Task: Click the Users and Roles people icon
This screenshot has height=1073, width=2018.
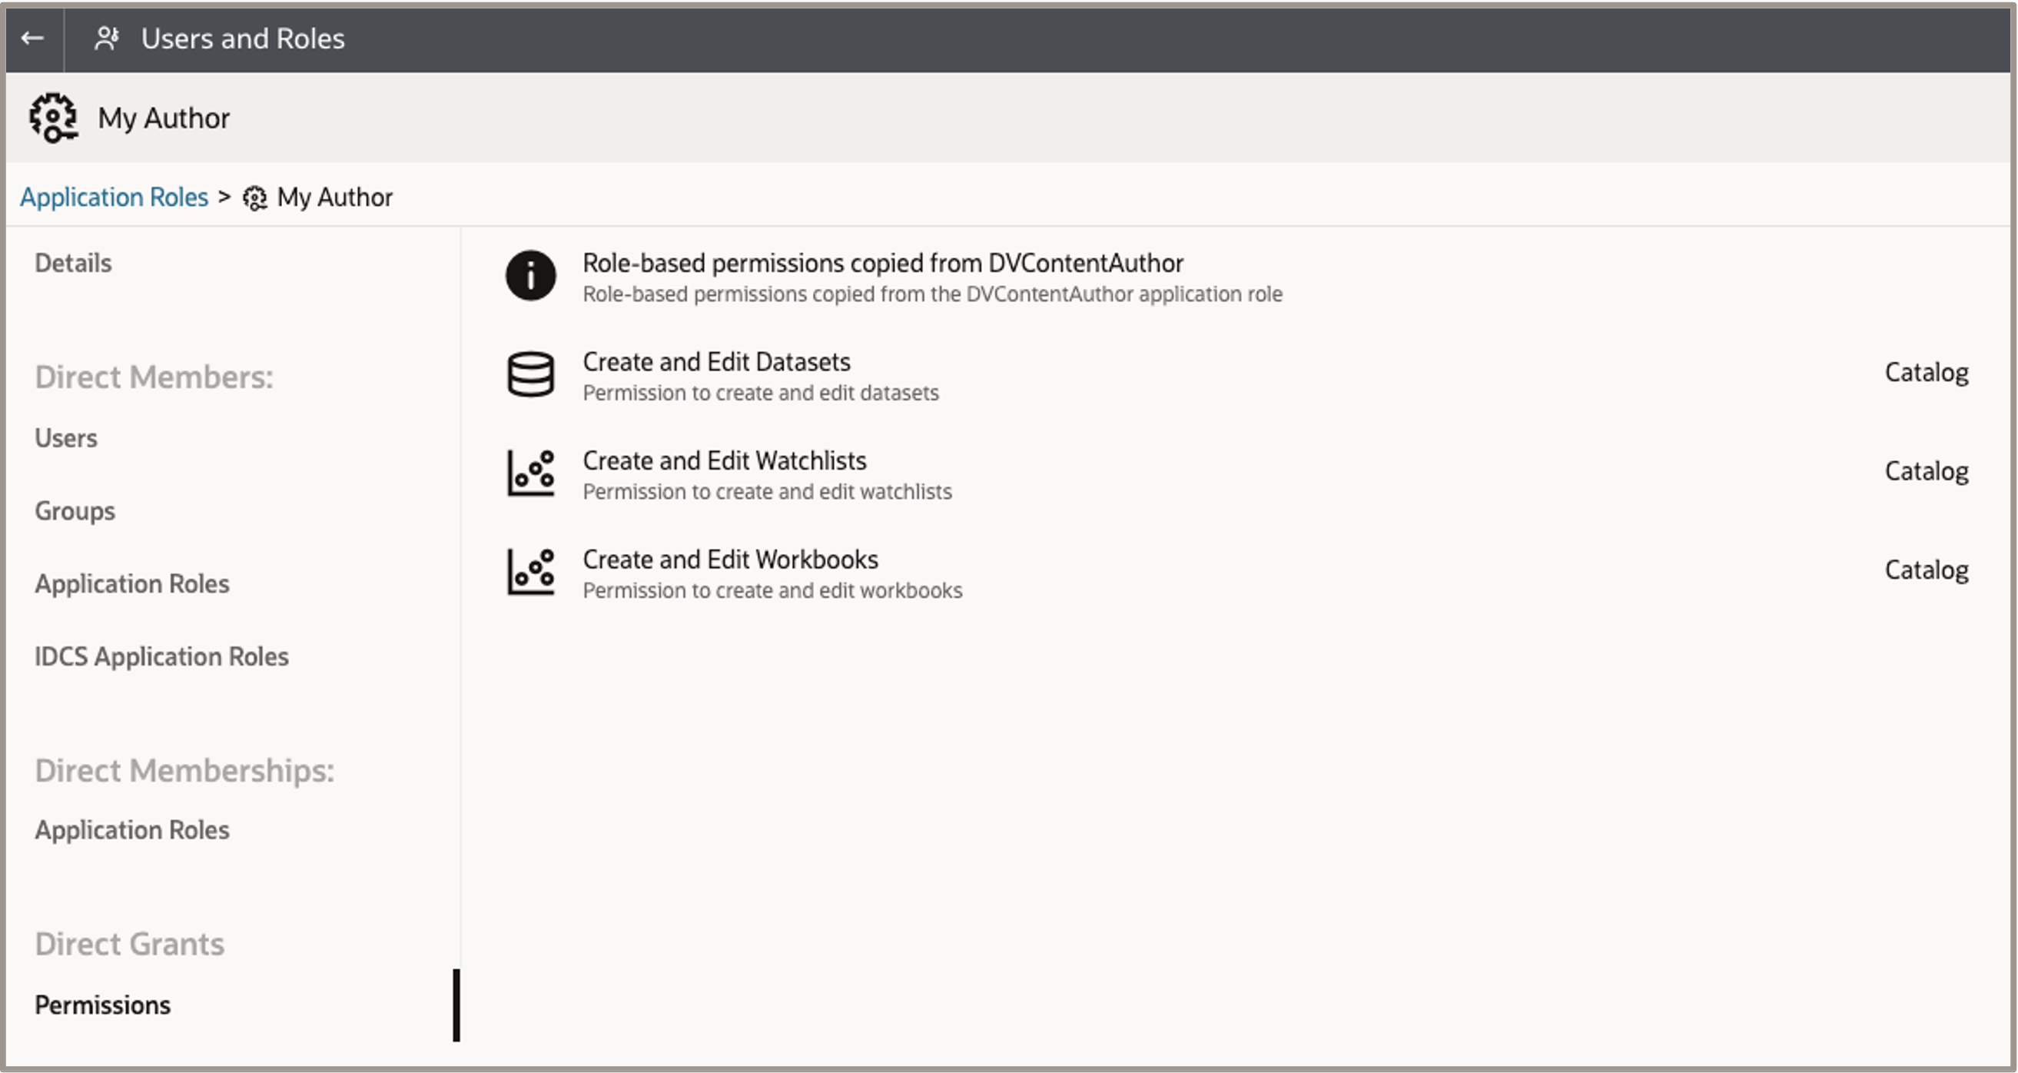Action: coord(107,38)
